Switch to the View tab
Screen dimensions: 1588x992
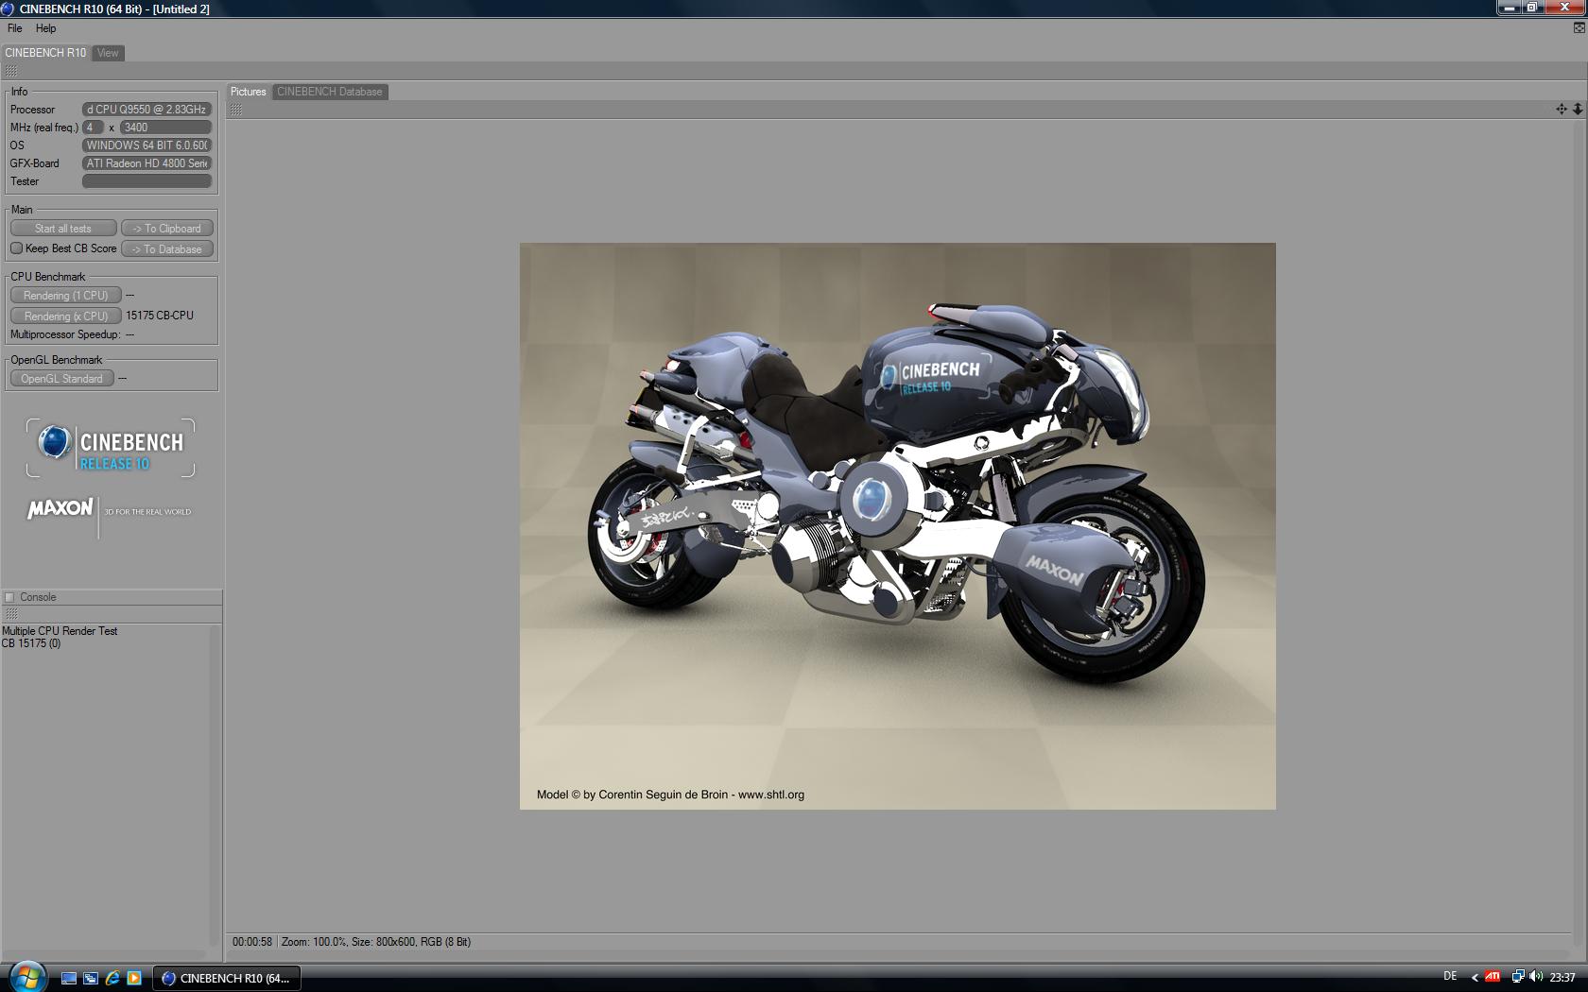click(108, 53)
